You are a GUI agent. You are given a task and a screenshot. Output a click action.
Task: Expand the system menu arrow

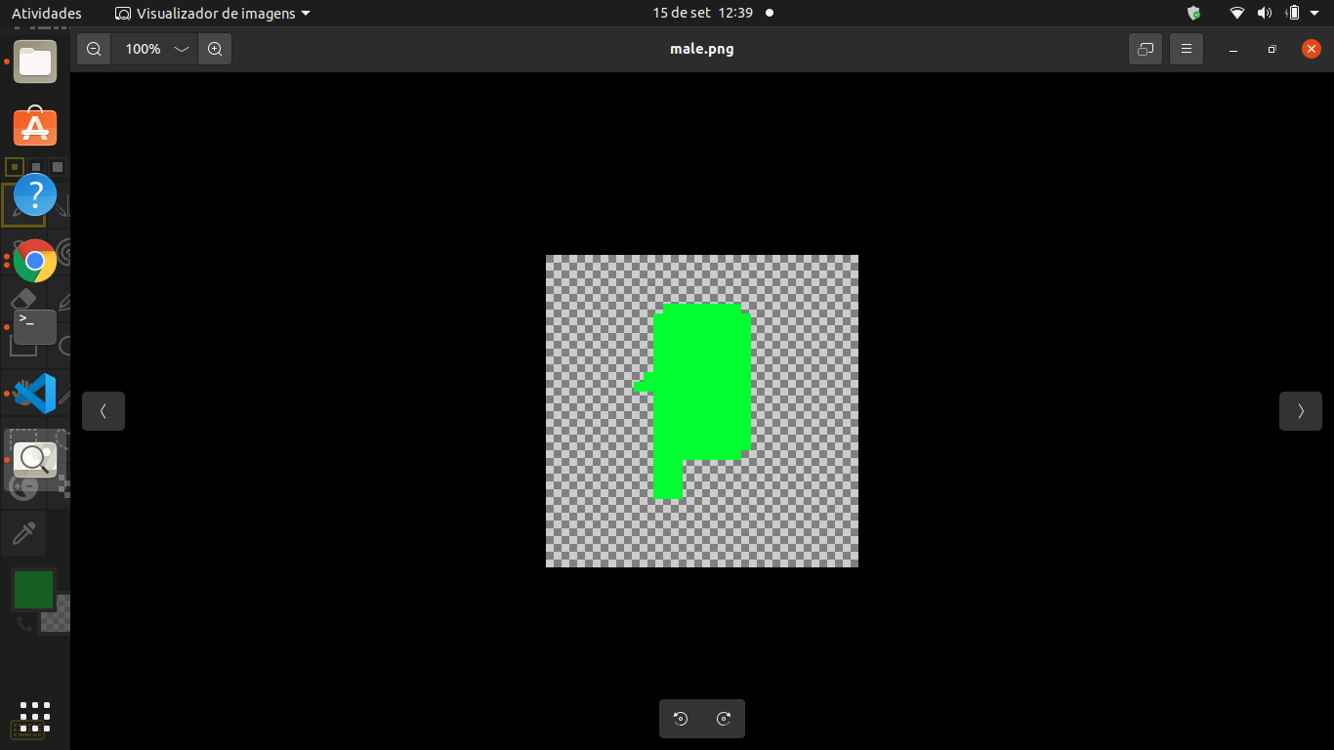pyautogui.click(x=1313, y=14)
